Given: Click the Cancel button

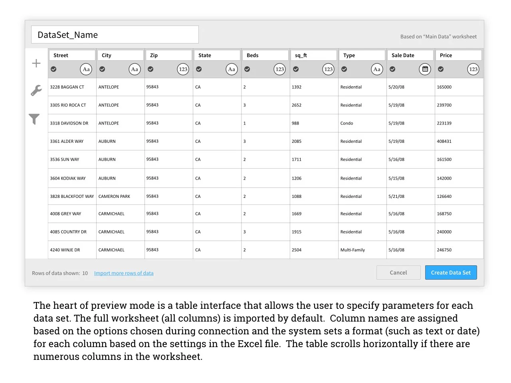Looking at the screenshot, I should pos(398,272).
